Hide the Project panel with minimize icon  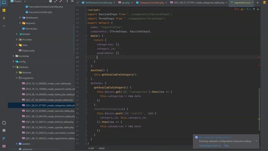72,1
